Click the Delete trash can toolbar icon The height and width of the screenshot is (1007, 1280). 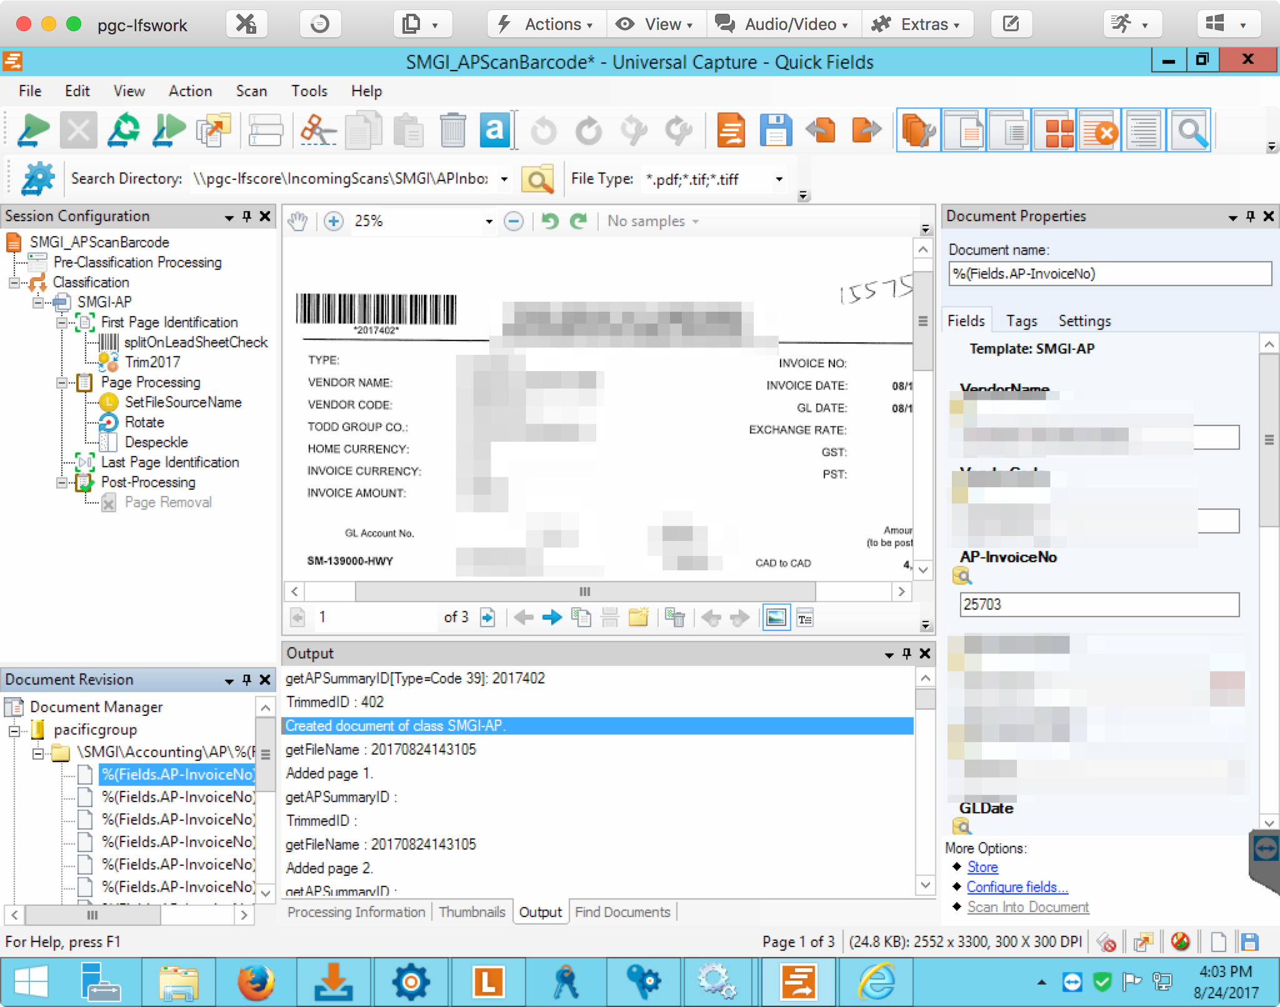(452, 131)
